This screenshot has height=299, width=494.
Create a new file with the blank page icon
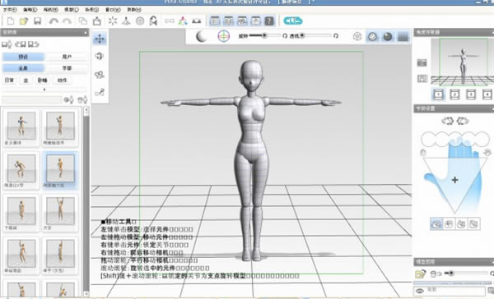point(11,21)
